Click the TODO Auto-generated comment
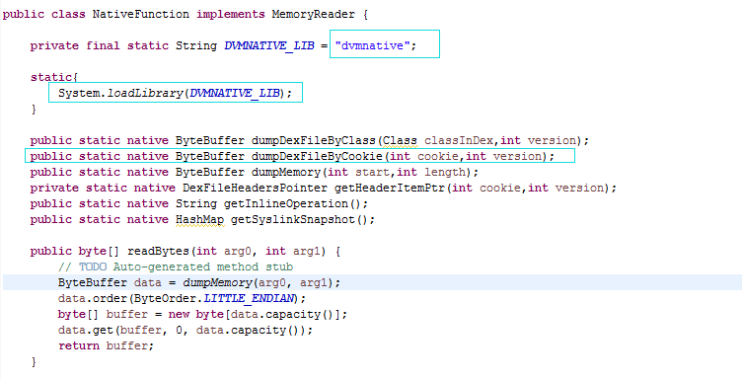The width and height of the screenshot is (742, 381). 176,267
